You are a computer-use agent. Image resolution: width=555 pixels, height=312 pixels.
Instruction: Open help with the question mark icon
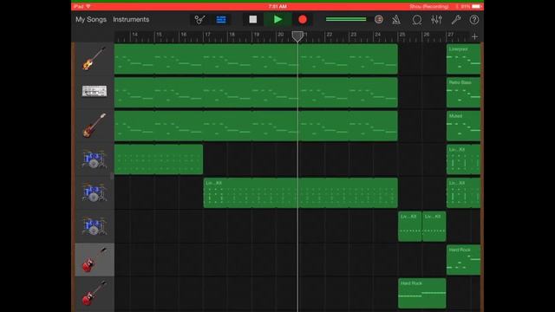click(474, 20)
